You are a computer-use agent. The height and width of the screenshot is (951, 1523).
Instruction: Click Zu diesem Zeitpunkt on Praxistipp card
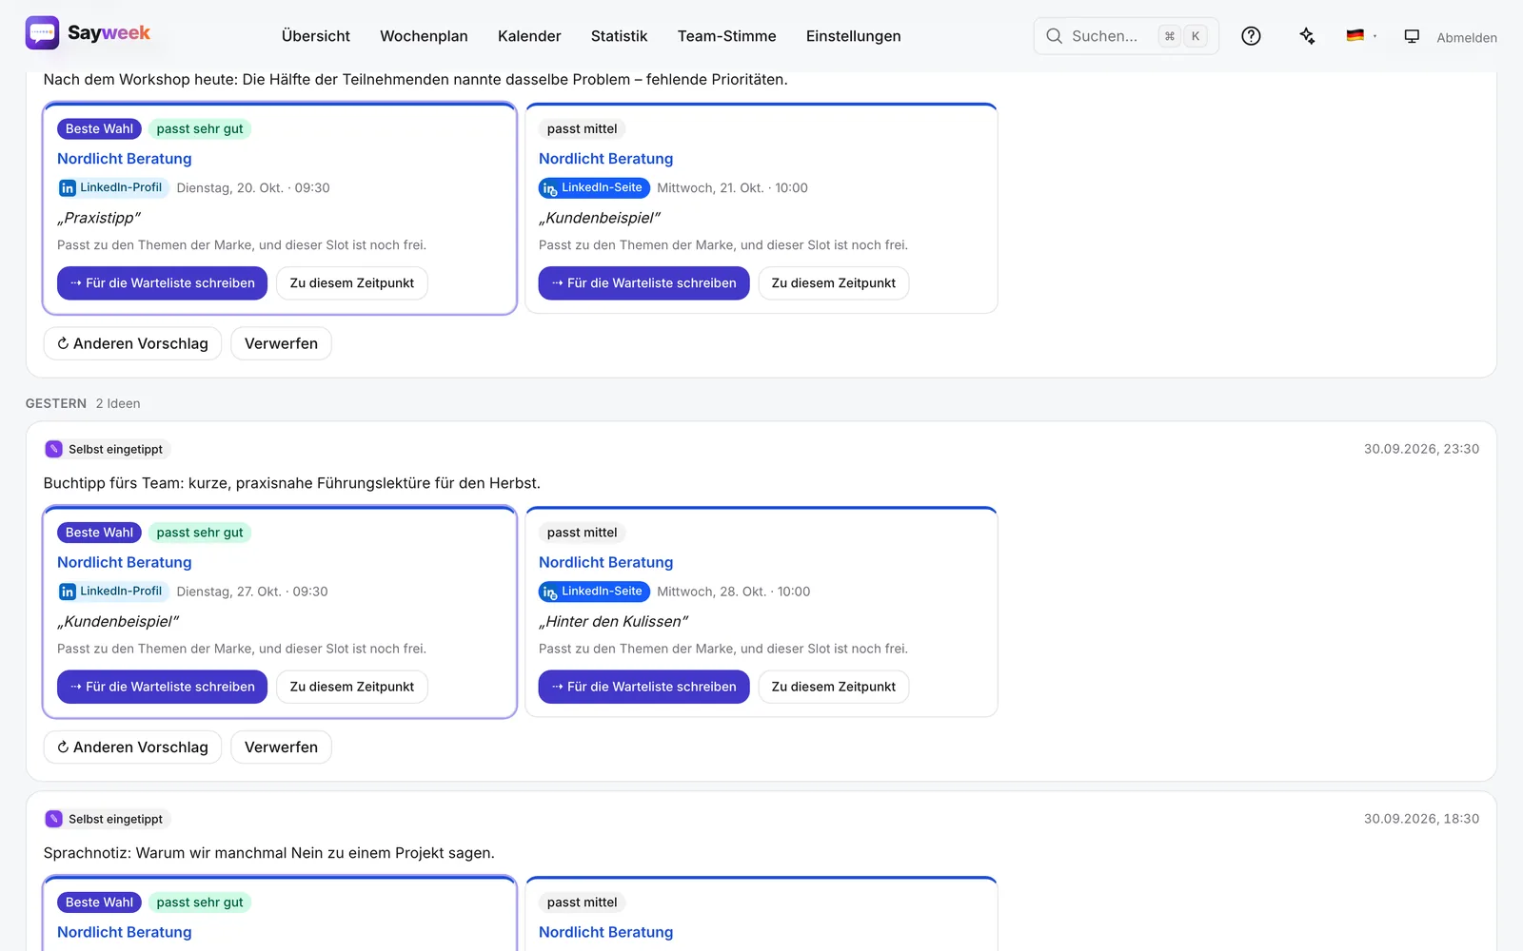point(352,283)
